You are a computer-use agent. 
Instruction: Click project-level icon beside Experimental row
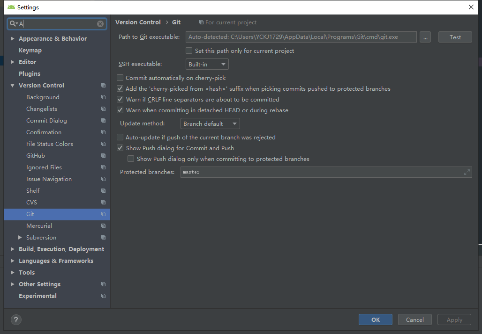point(103,296)
